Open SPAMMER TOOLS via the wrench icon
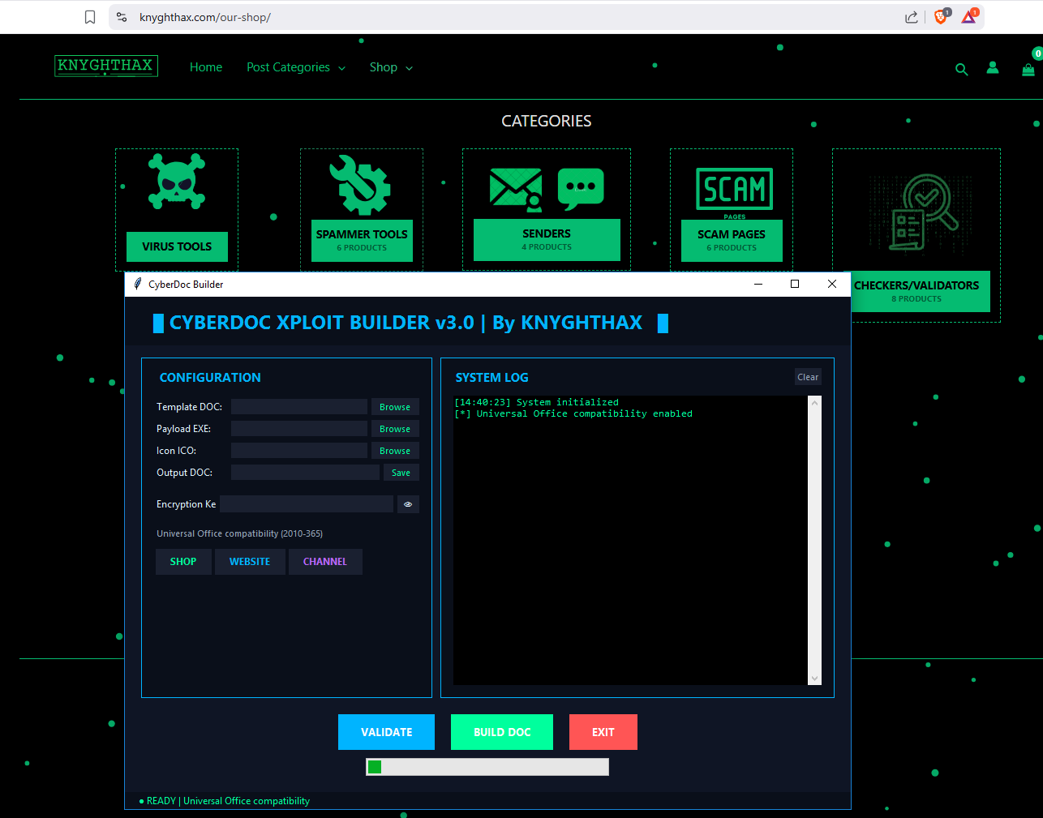This screenshot has width=1043, height=818. [x=362, y=185]
